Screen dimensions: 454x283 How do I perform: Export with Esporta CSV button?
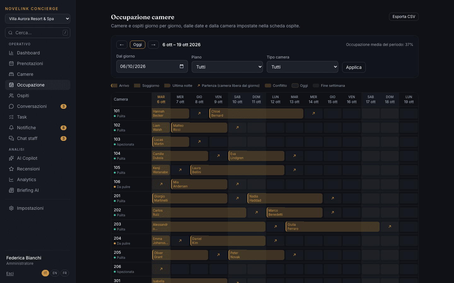[404, 17]
